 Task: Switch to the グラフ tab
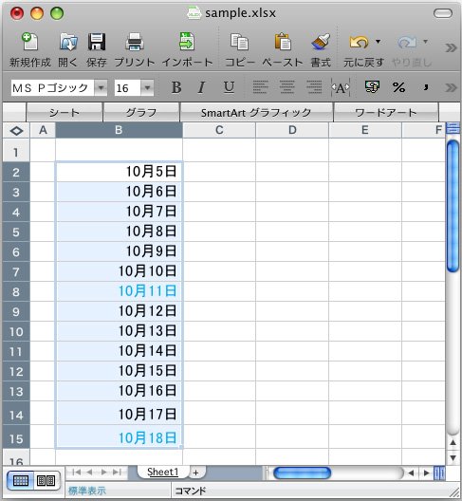[141, 113]
